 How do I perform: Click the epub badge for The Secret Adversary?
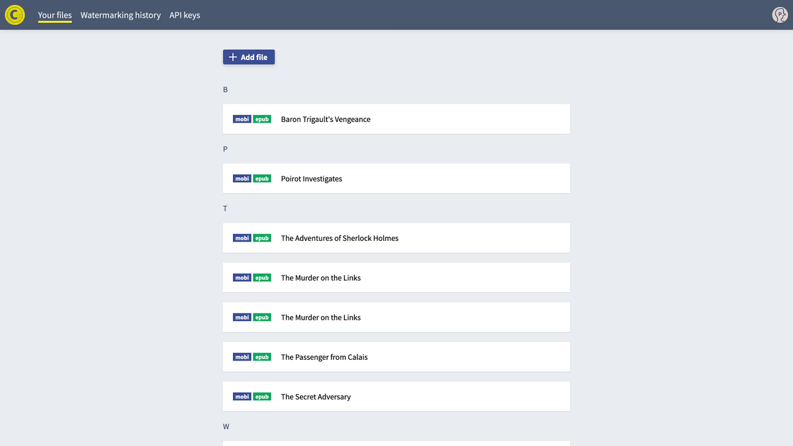pos(261,396)
